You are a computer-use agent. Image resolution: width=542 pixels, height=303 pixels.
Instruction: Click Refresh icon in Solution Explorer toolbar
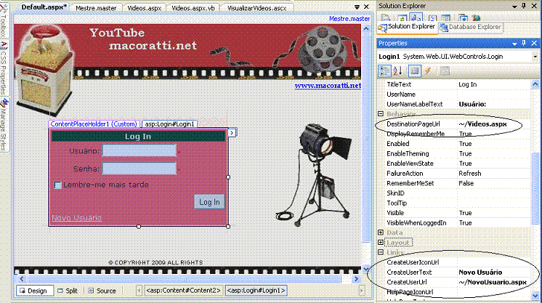pyautogui.click(x=402, y=17)
